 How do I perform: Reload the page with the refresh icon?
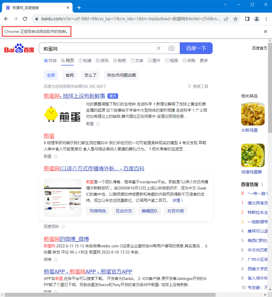click(x=24, y=19)
